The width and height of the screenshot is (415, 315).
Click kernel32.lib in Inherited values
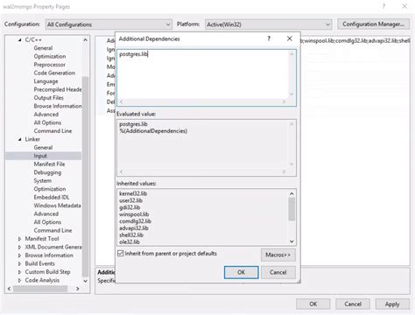pos(133,193)
